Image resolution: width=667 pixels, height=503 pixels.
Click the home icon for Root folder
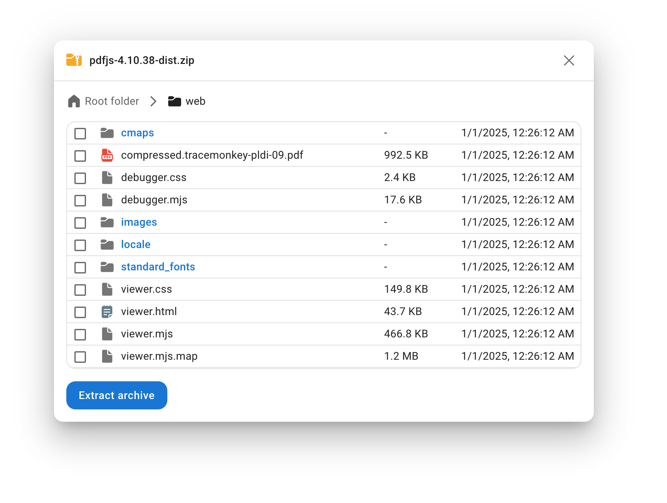[x=74, y=101]
